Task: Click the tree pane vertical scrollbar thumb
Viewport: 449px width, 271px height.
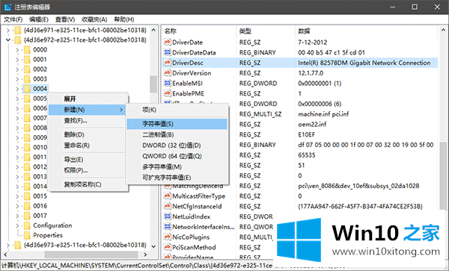Action: (153, 84)
